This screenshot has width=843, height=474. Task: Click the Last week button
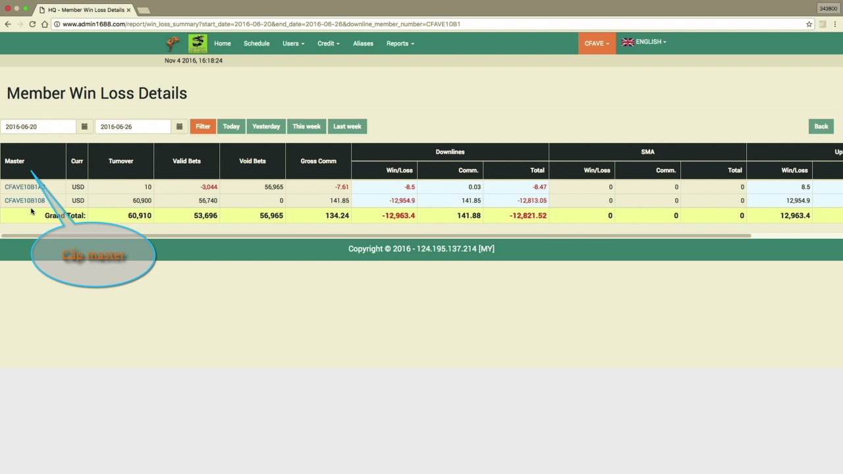[x=347, y=126]
